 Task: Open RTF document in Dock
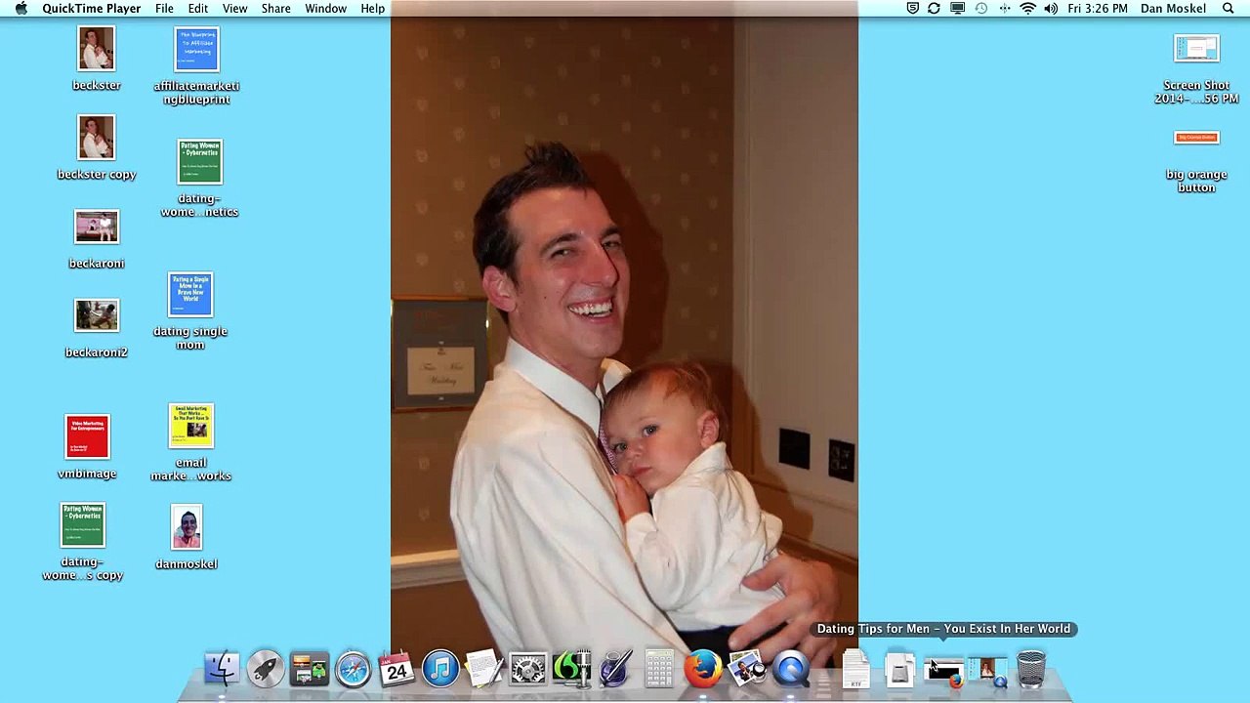coord(856,669)
